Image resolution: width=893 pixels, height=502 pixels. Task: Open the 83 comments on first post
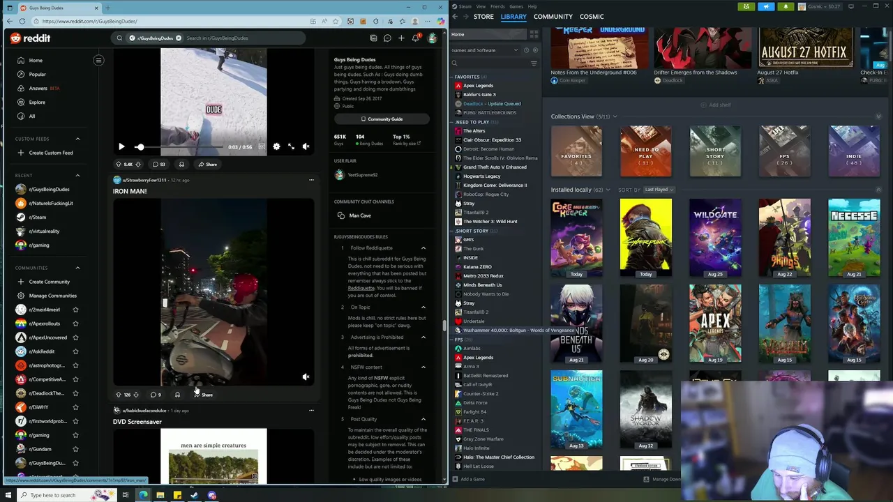[158, 165]
